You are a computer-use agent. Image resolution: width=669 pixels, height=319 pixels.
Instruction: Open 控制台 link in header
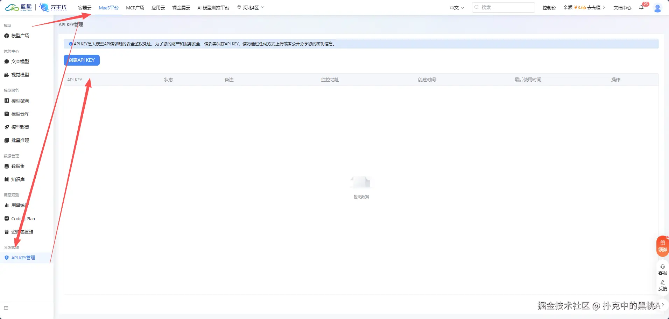(x=549, y=8)
